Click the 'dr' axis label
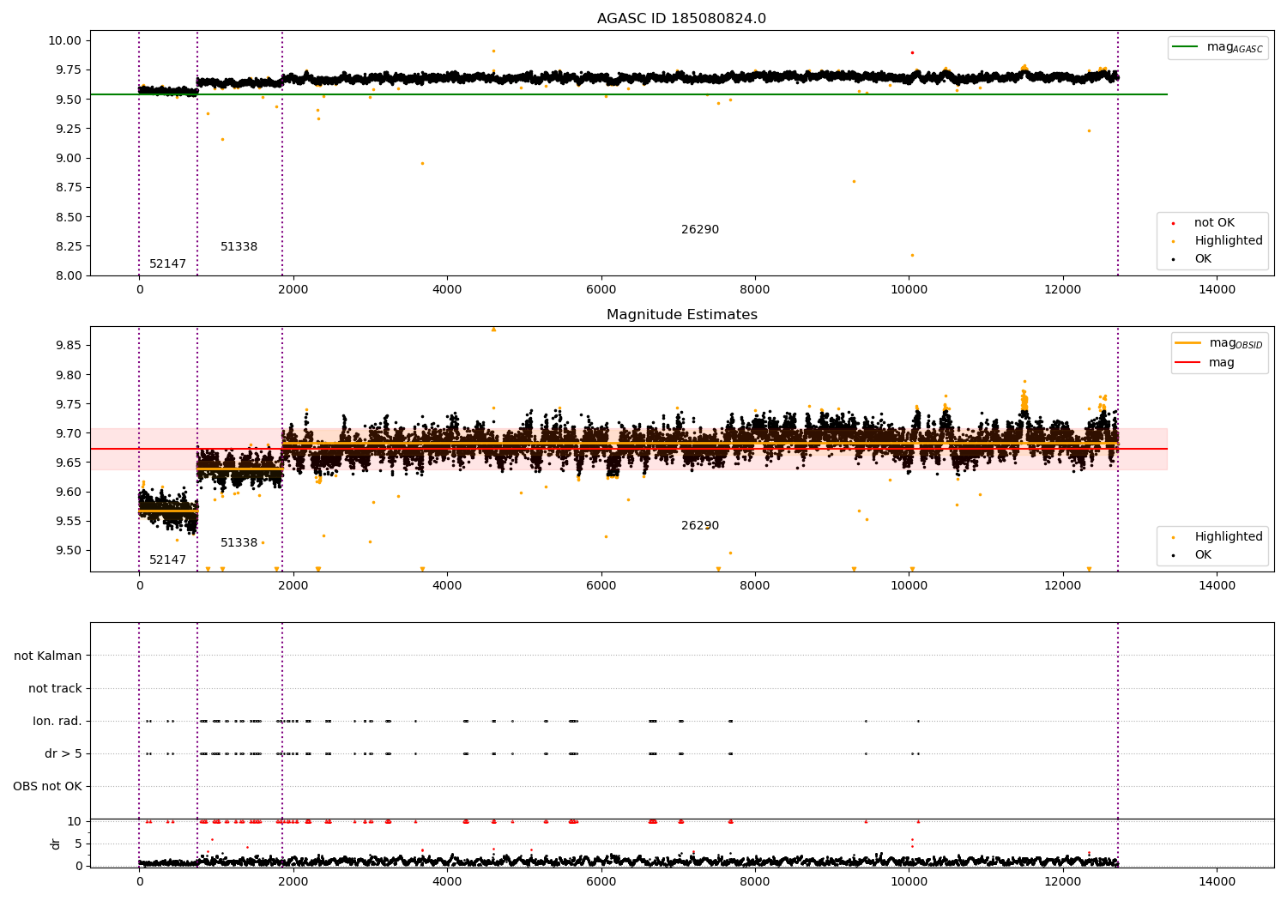Viewport: 1287px width, 901px height. coord(56,844)
